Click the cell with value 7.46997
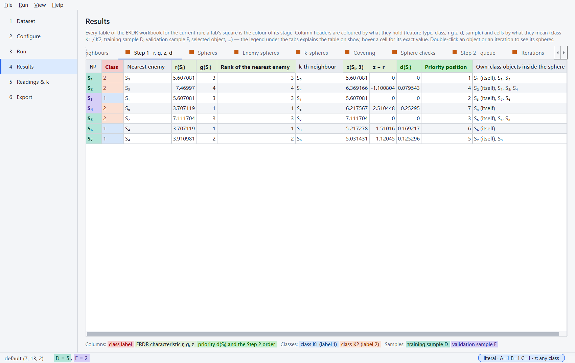This screenshot has width=575, height=363. point(184,88)
